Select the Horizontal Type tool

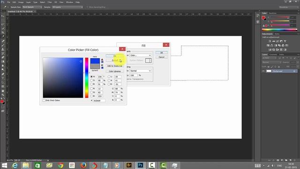[x=3, y=78]
